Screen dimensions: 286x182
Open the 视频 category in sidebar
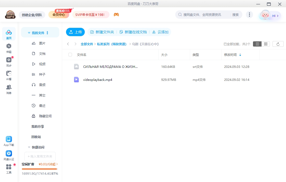point(42,64)
